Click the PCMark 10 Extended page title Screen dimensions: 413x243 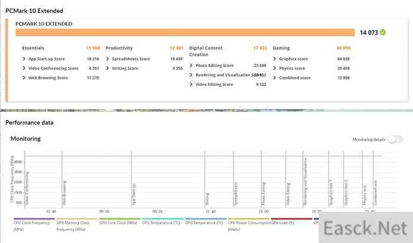tap(34, 11)
